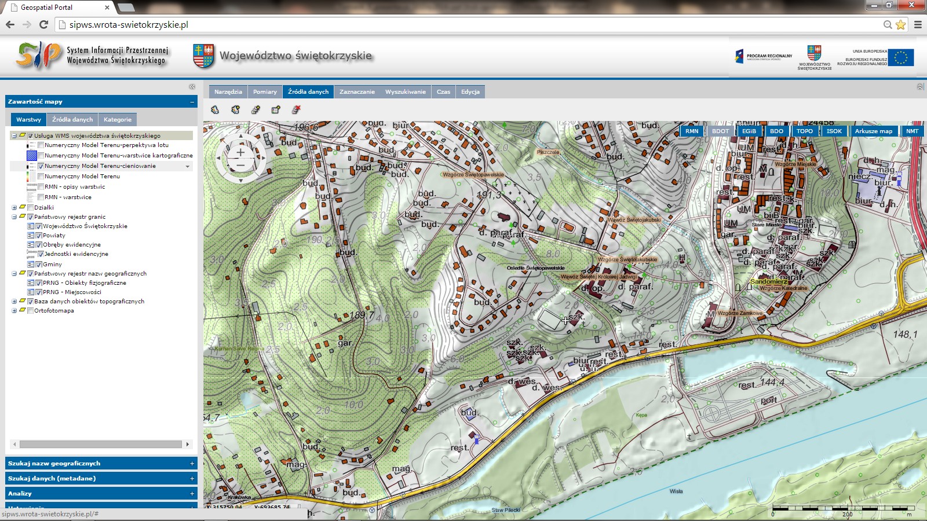Open dropdown arrow on Terenu-cieniowanie row

[187, 167]
